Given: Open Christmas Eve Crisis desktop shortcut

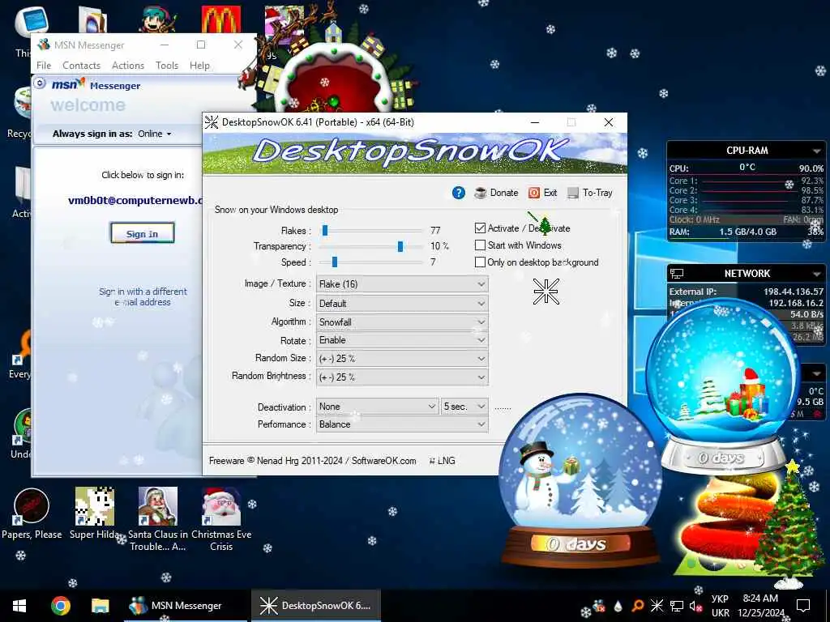Looking at the screenshot, I should tap(221, 519).
